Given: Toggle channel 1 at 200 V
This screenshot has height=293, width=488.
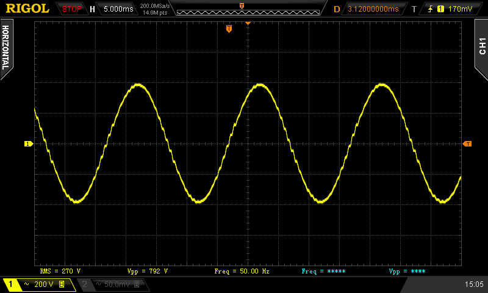Looking at the screenshot, I should coord(38,284).
